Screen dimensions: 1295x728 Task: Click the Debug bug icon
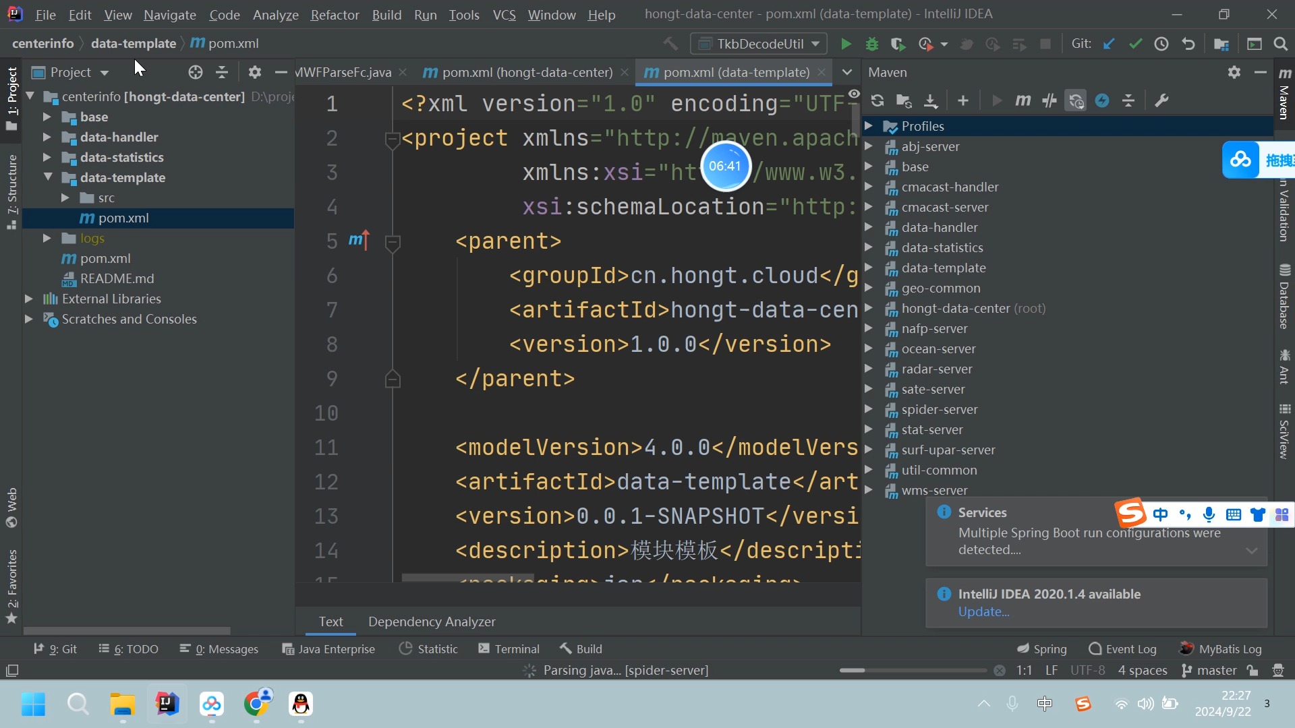coord(871,44)
